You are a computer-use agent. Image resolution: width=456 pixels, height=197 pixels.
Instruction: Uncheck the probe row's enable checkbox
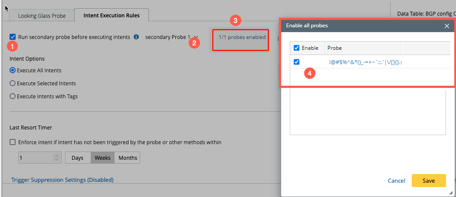pyautogui.click(x=297, y=62)
